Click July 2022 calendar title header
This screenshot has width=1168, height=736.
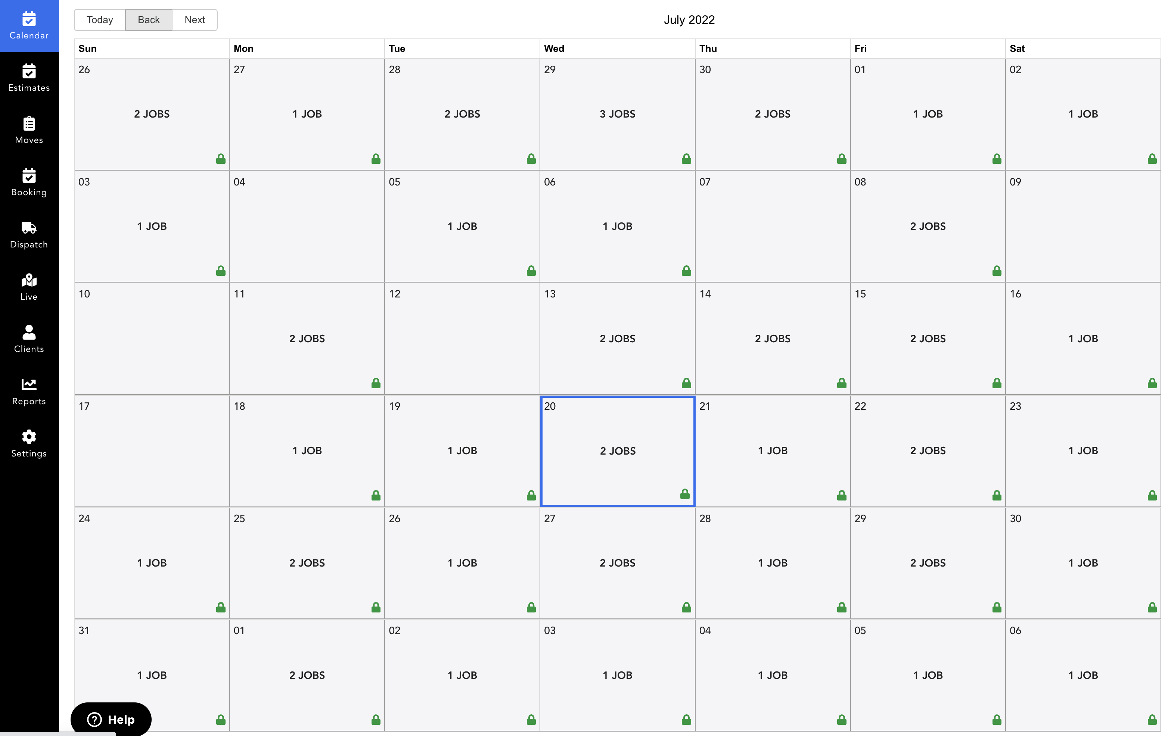[689, 19]
